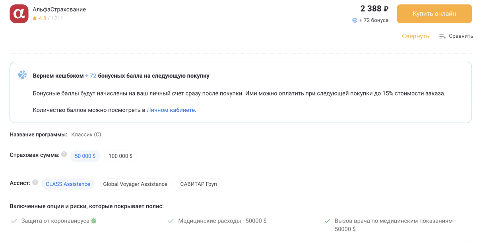Select the 50 000 $ insurance sum
This screenshot has width=477, height=242.
(85, 156)
